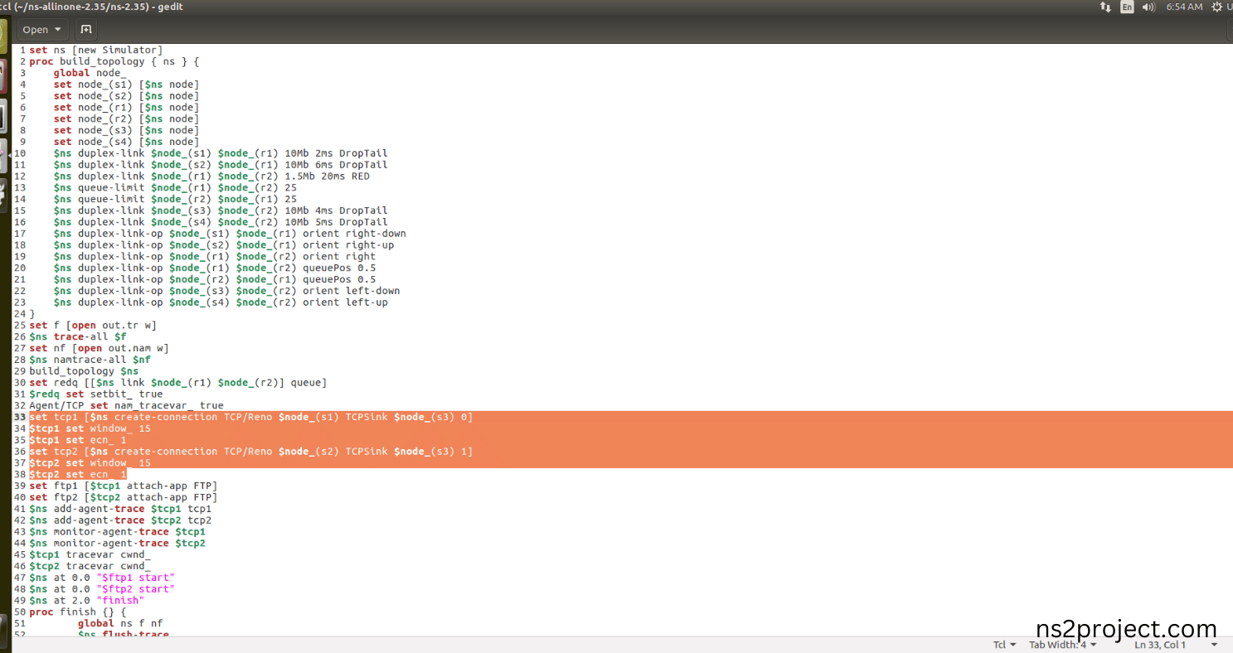Click the Ln 33, Col 1 status indicator
1233x653 pixels.
click(1160, 645)
